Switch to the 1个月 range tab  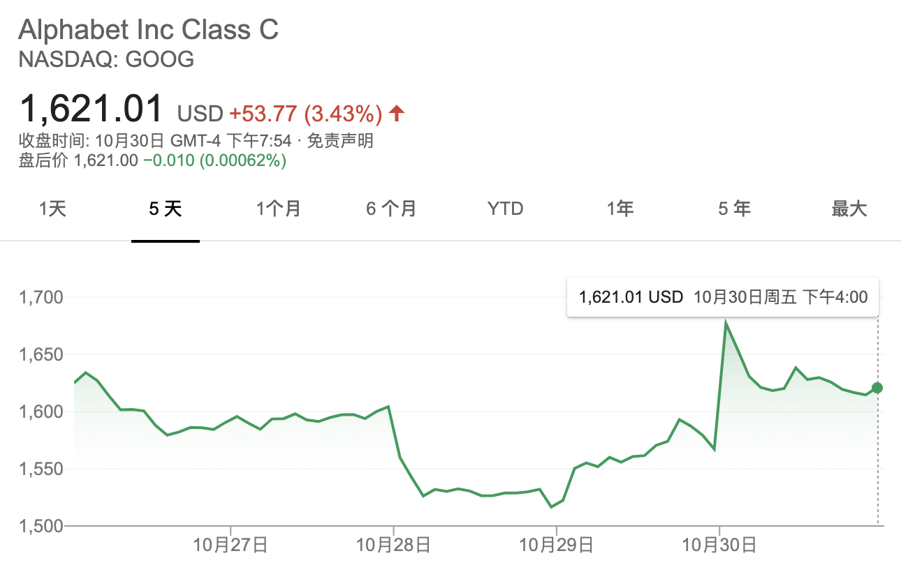(x=279, y=209)
